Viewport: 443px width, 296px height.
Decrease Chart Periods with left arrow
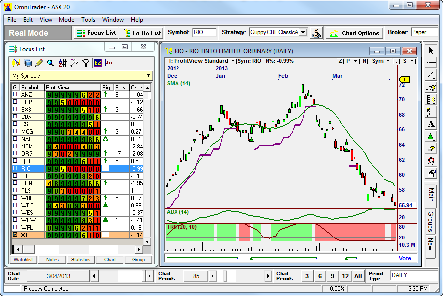(212, 276)
